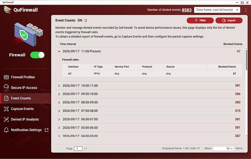Open Secure IP Access page

pos(24,88)
